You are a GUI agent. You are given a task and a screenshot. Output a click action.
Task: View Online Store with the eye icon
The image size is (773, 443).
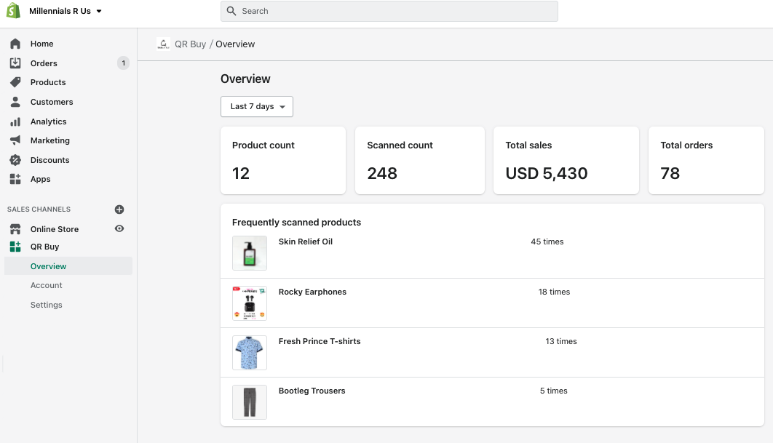119,228
